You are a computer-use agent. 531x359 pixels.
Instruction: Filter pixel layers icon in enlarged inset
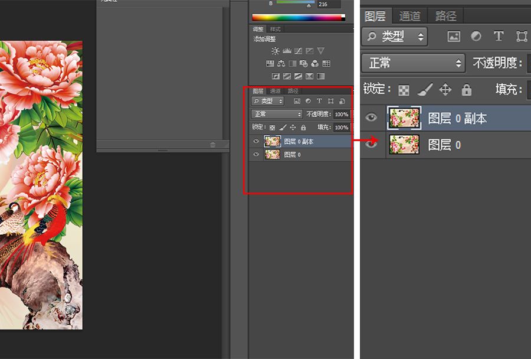(x=454, y=36)
